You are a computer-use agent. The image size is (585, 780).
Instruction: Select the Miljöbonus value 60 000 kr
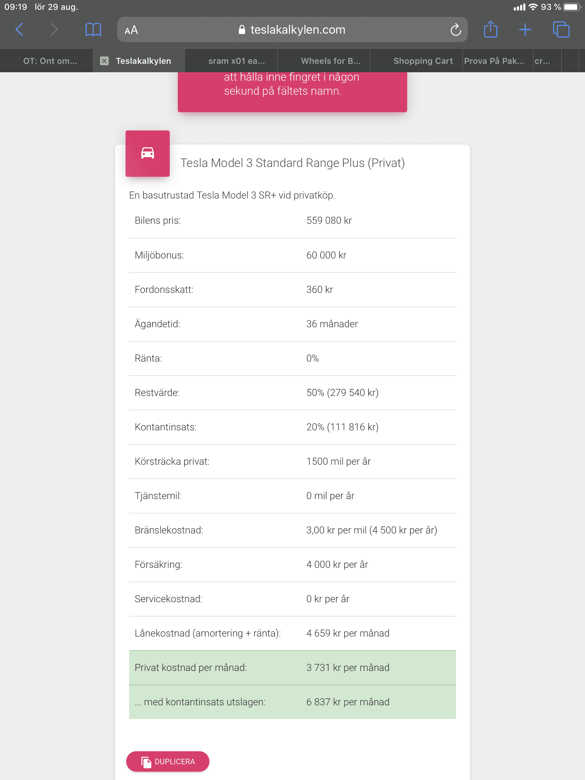(326, 255)
